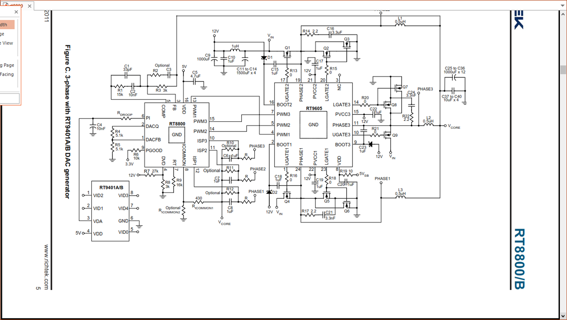Click the VID2 pin label

(x=98, y=195)
